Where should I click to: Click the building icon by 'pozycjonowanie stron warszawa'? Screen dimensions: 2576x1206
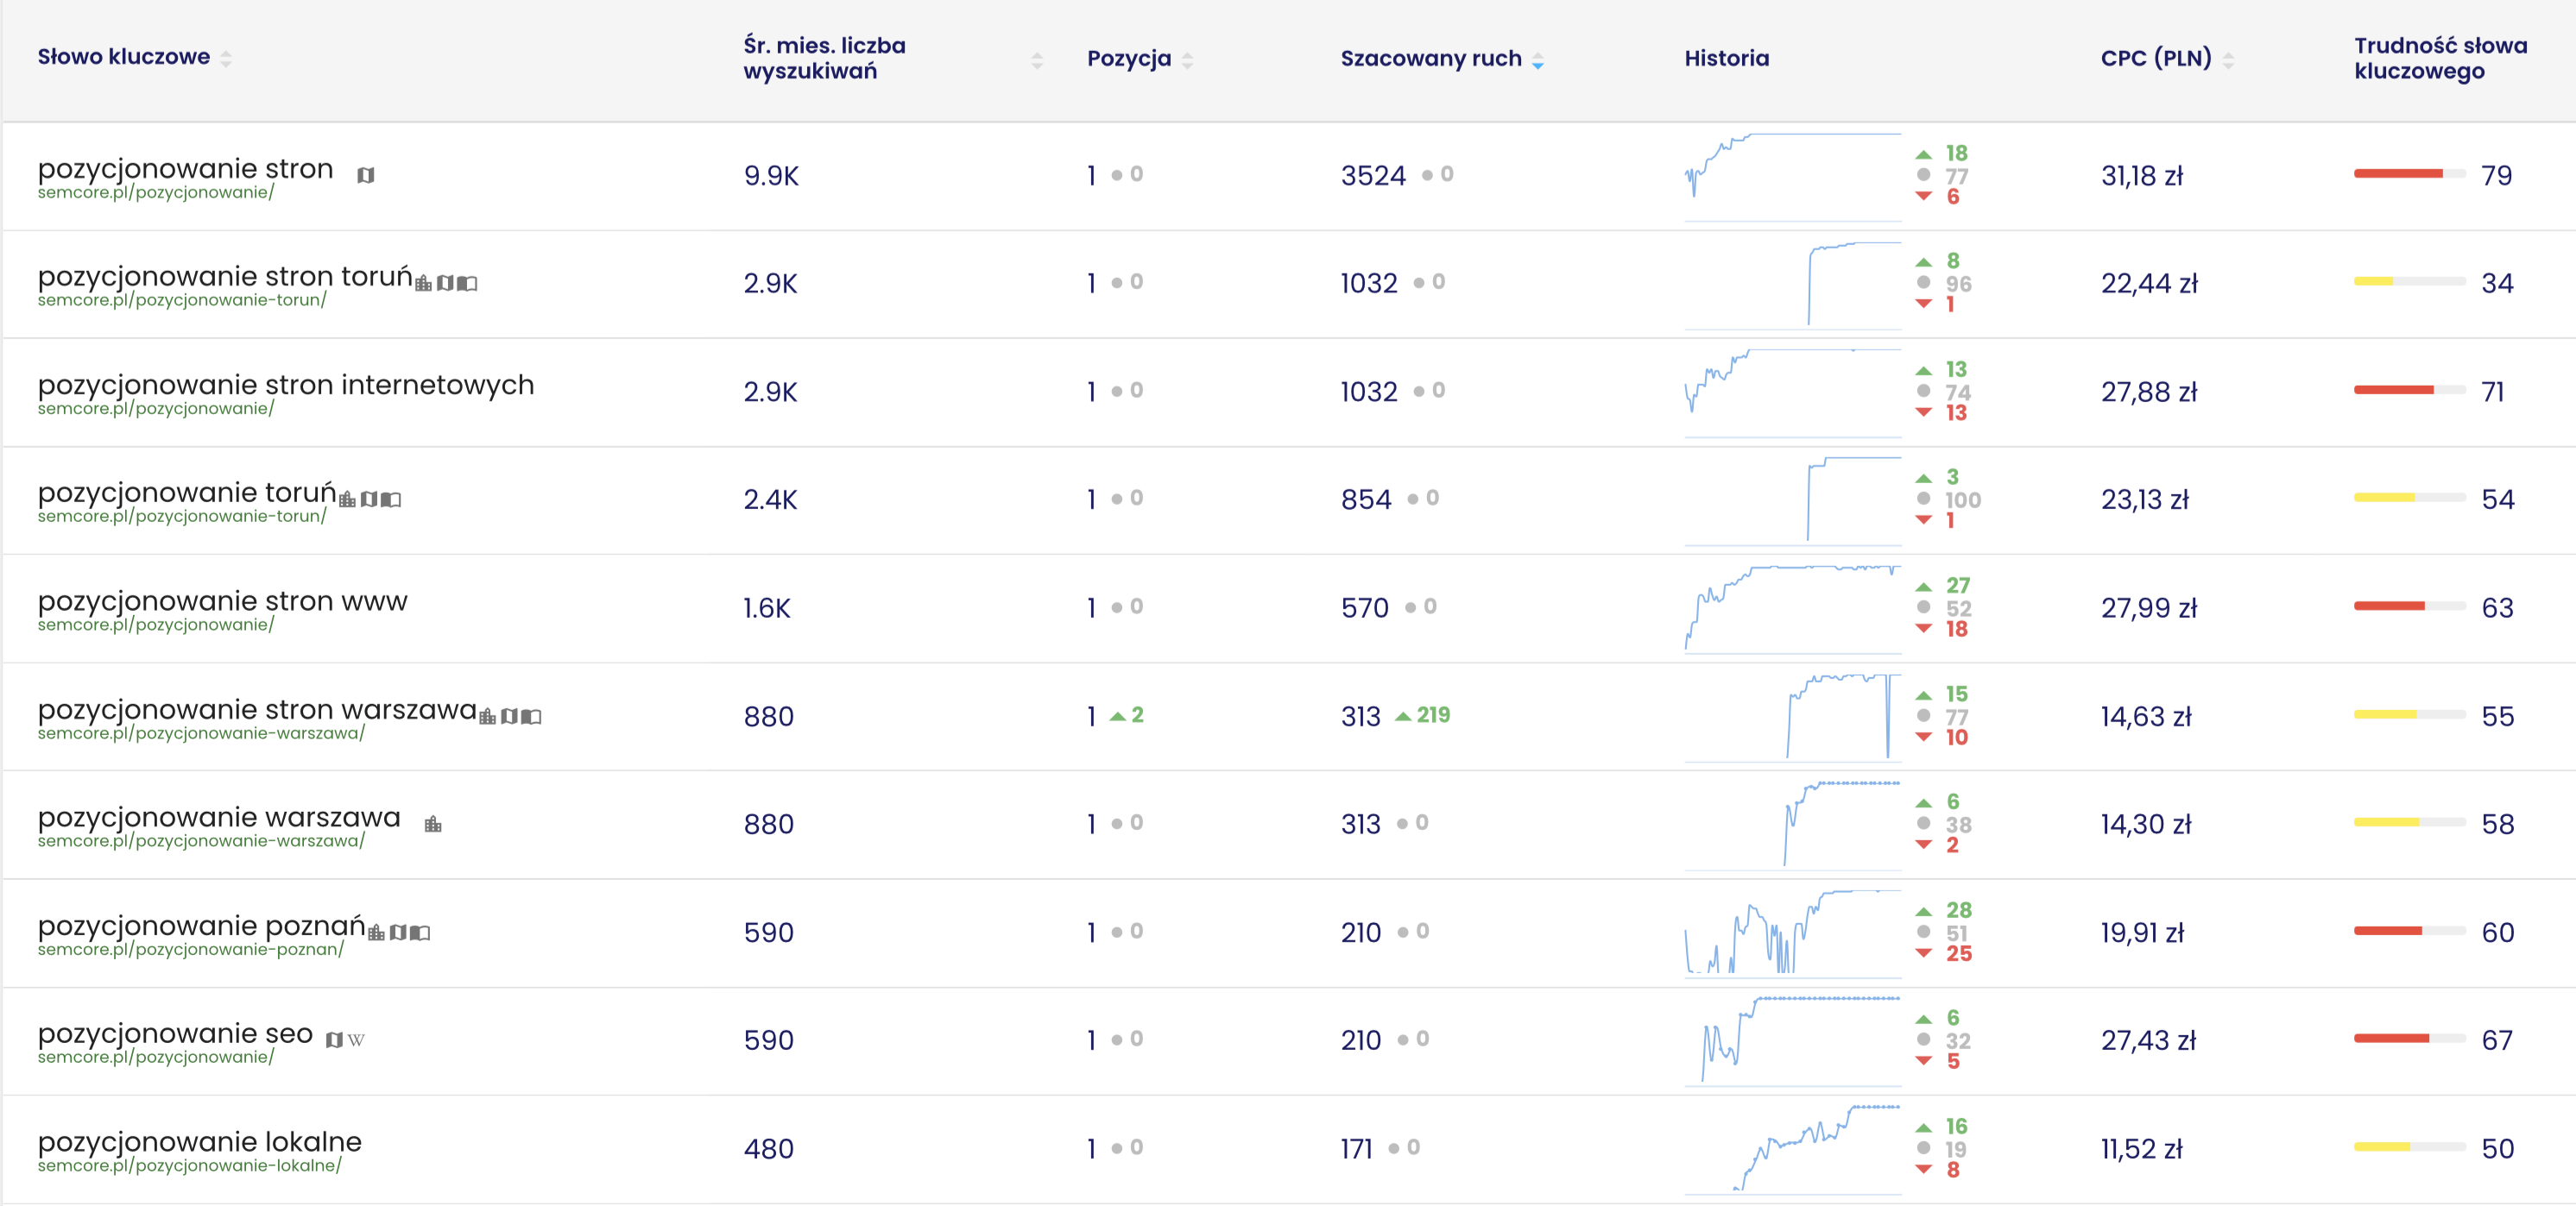point(488,716)
